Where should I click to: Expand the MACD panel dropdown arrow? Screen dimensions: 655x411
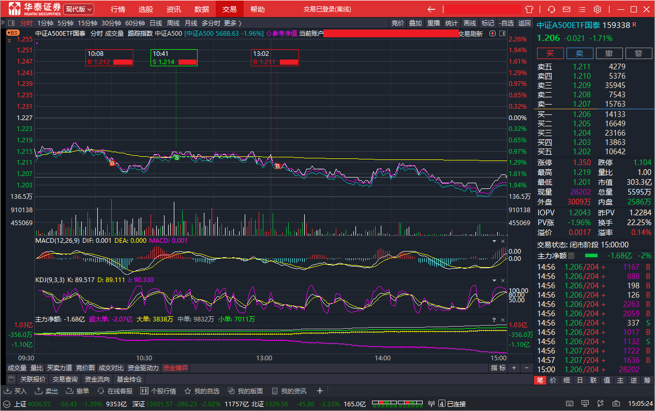[x=494, y=241]
